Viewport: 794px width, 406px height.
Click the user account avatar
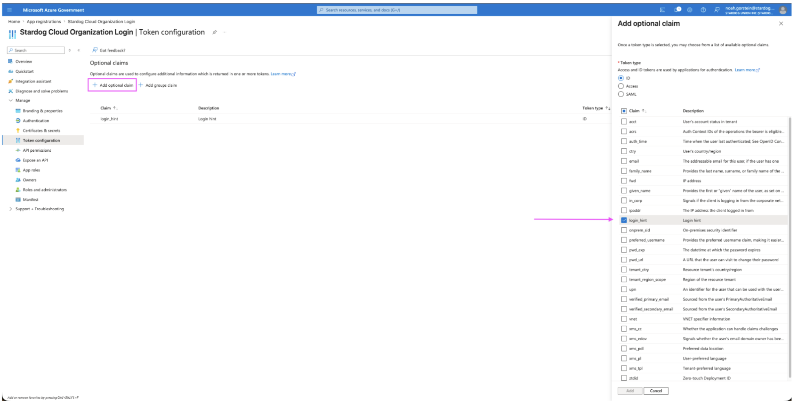(x=783, y=10)
